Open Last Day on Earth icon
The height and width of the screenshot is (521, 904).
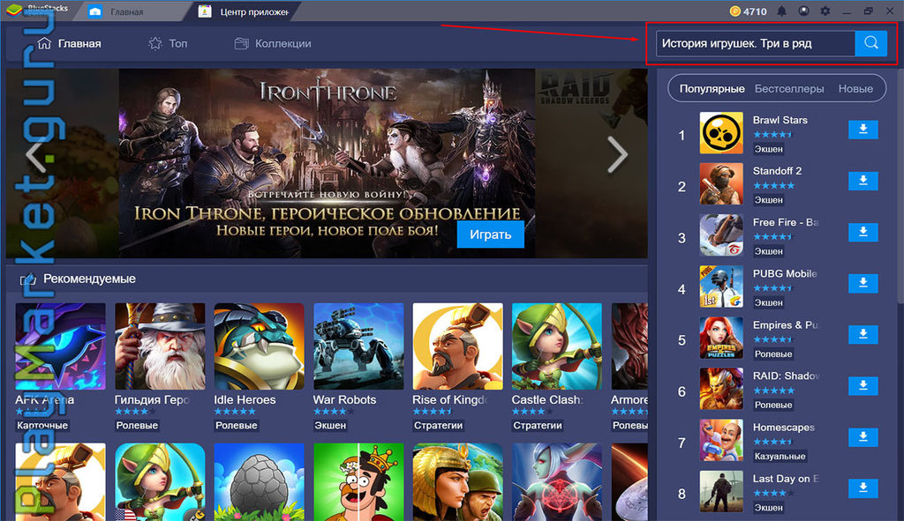(x=721, y=492)
